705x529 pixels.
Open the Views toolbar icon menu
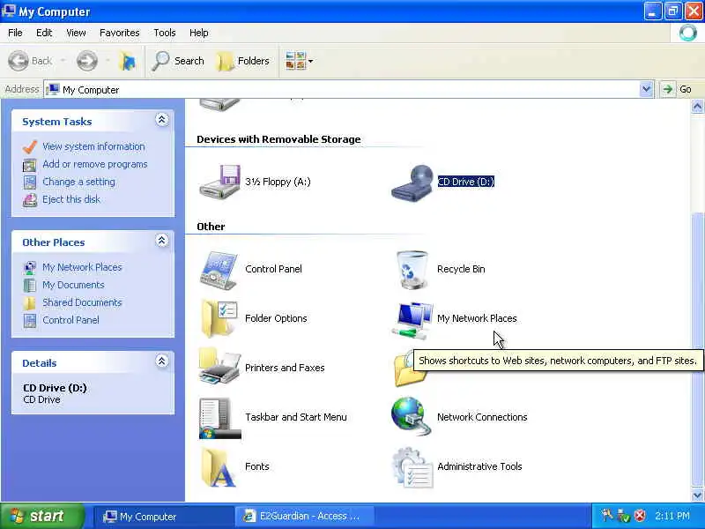click(x=300, y=61)
